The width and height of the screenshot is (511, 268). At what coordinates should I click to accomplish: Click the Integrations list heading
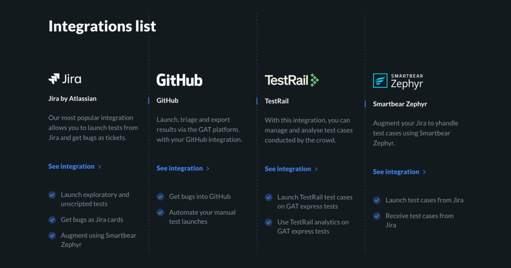click(102, 26)
